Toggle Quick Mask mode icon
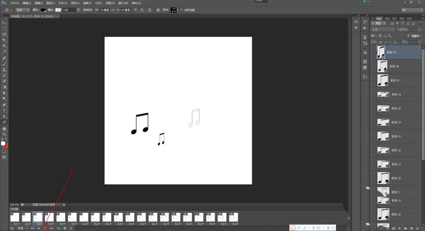Viewport: 425px width, 231px height. tap(4, 151)
